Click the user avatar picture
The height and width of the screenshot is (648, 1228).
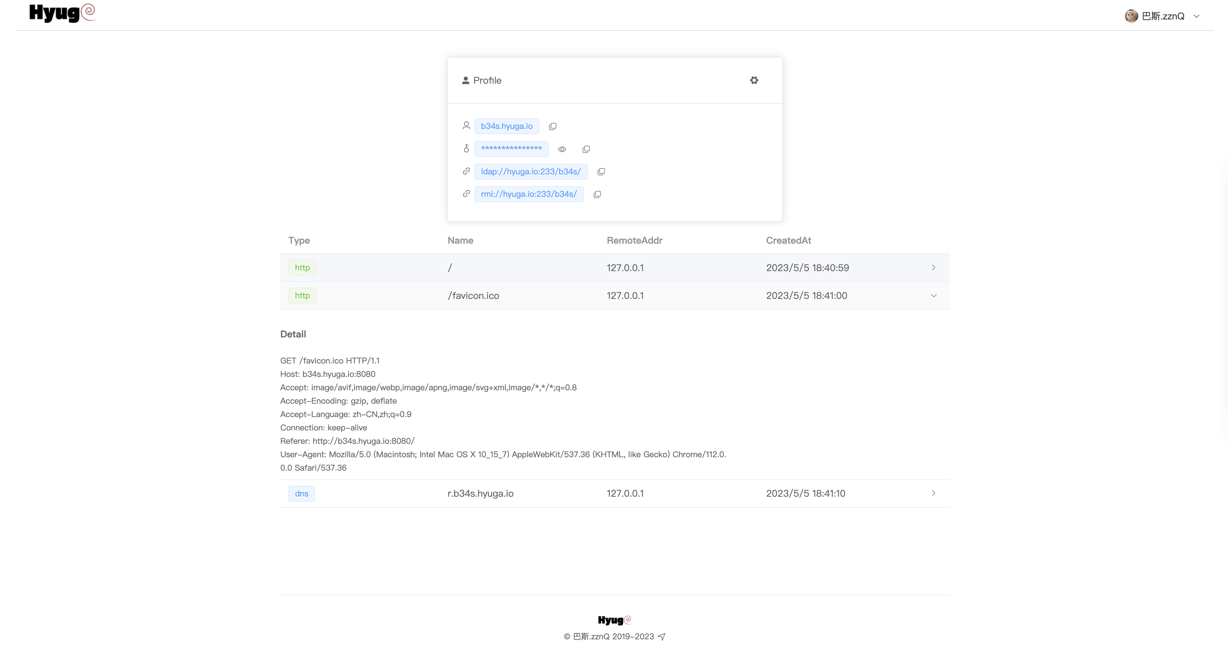coord(1131,16)
